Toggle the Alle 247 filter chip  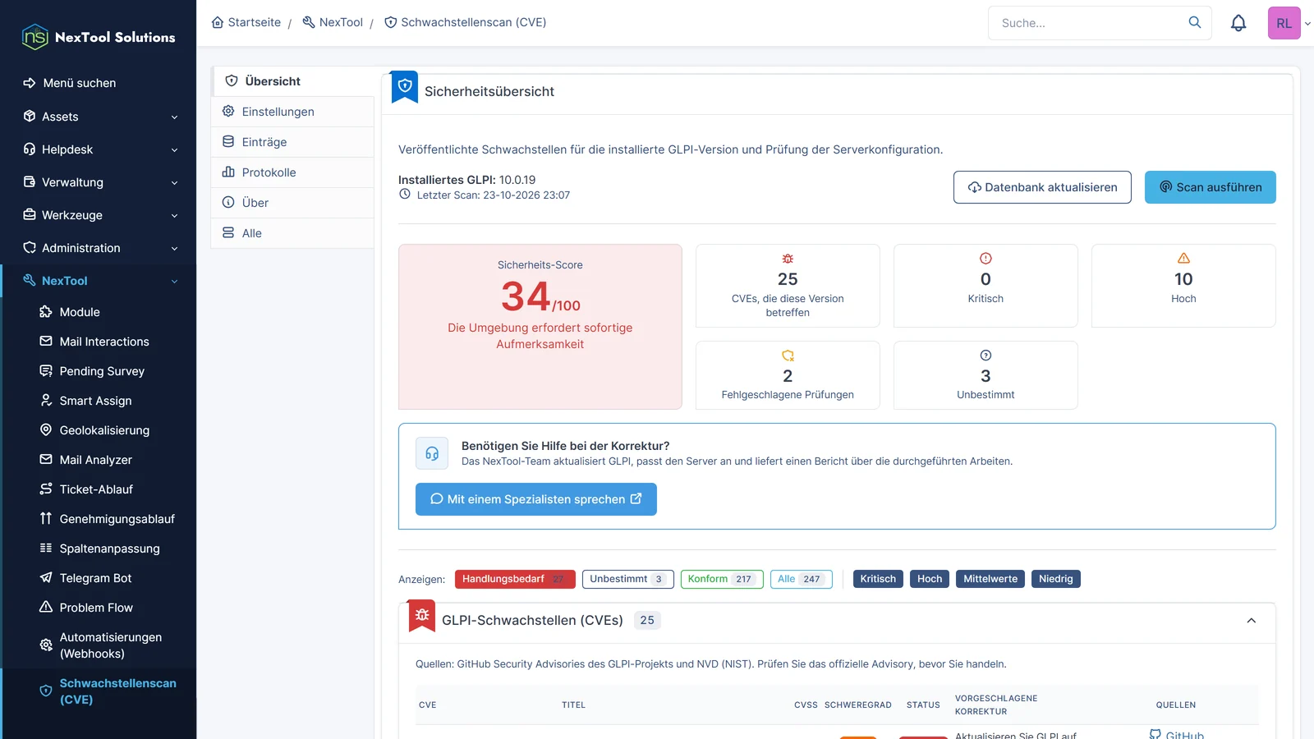tap(802, 579)
